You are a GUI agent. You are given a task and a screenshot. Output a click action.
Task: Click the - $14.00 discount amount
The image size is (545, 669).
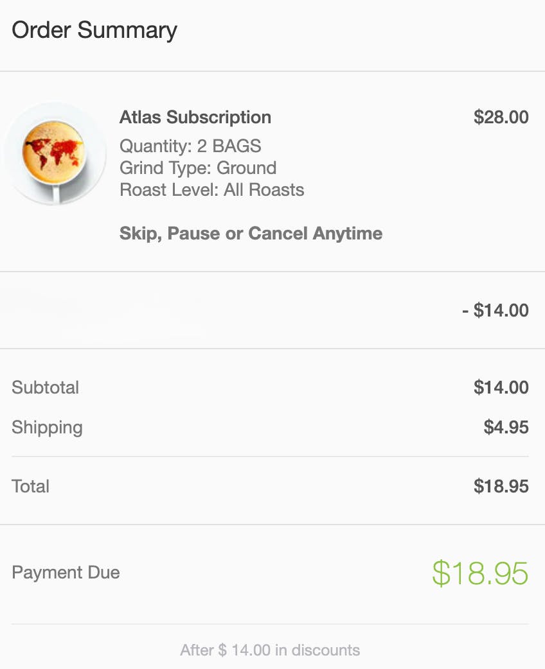point(495,311)
